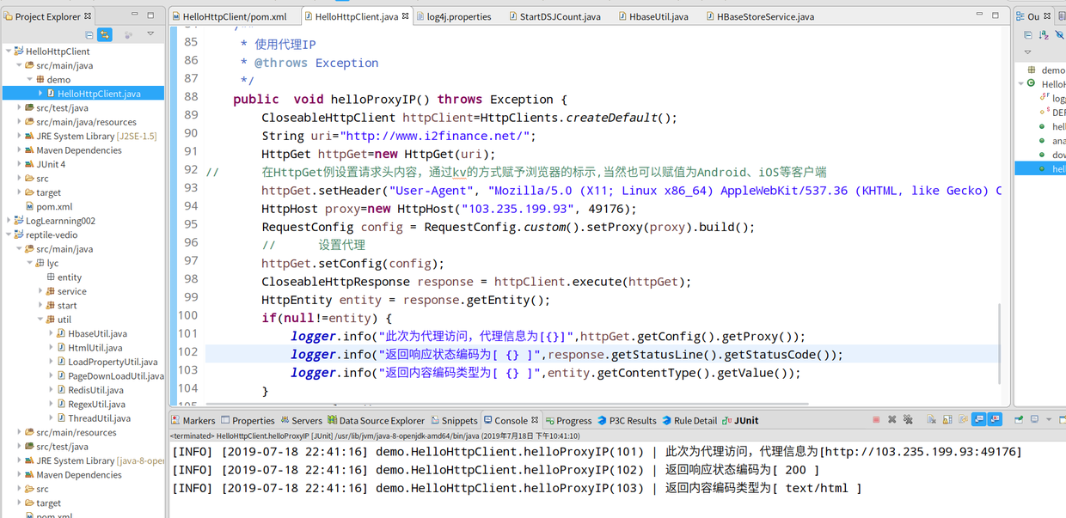Open the Progress view tab
1066x518 pixels.
567,420
